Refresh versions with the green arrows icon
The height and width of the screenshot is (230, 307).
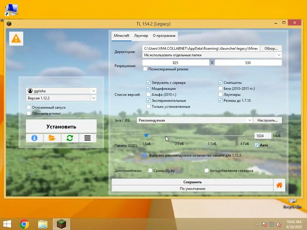tap(70, 138)
